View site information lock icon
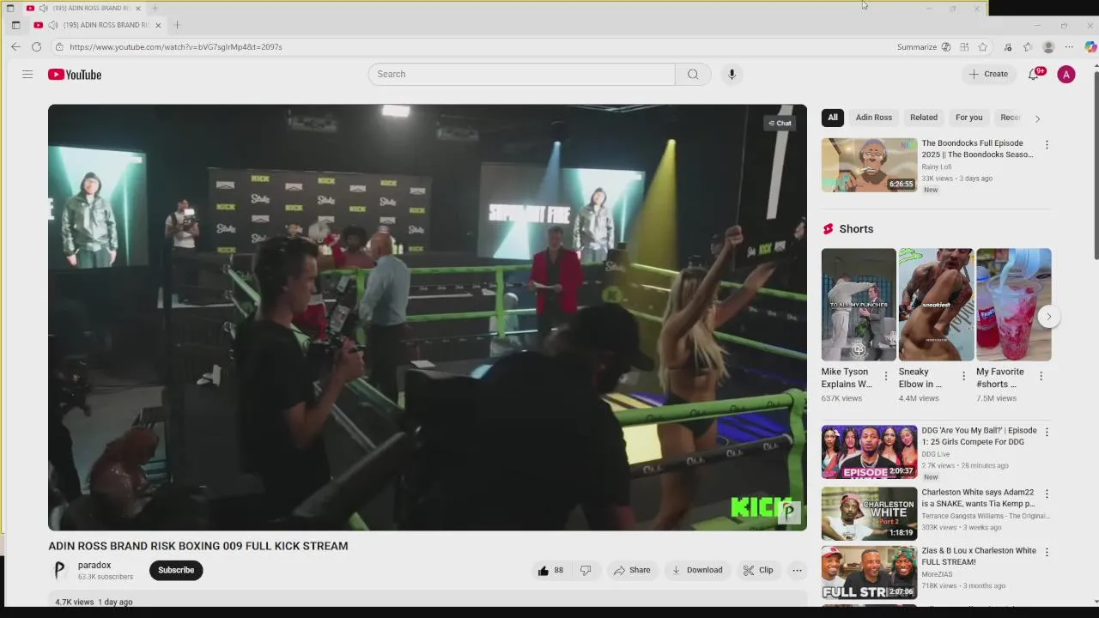 59,47
